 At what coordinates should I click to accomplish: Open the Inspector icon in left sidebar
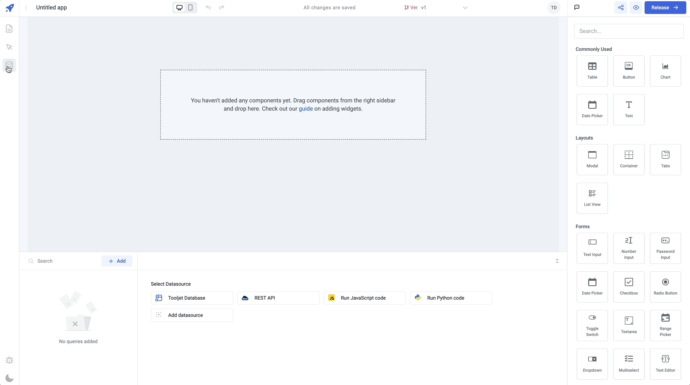[x=9, y=47]
